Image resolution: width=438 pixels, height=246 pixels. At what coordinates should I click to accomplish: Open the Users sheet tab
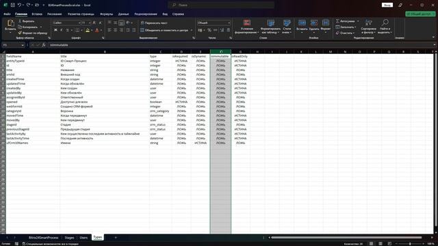point(83,238)
